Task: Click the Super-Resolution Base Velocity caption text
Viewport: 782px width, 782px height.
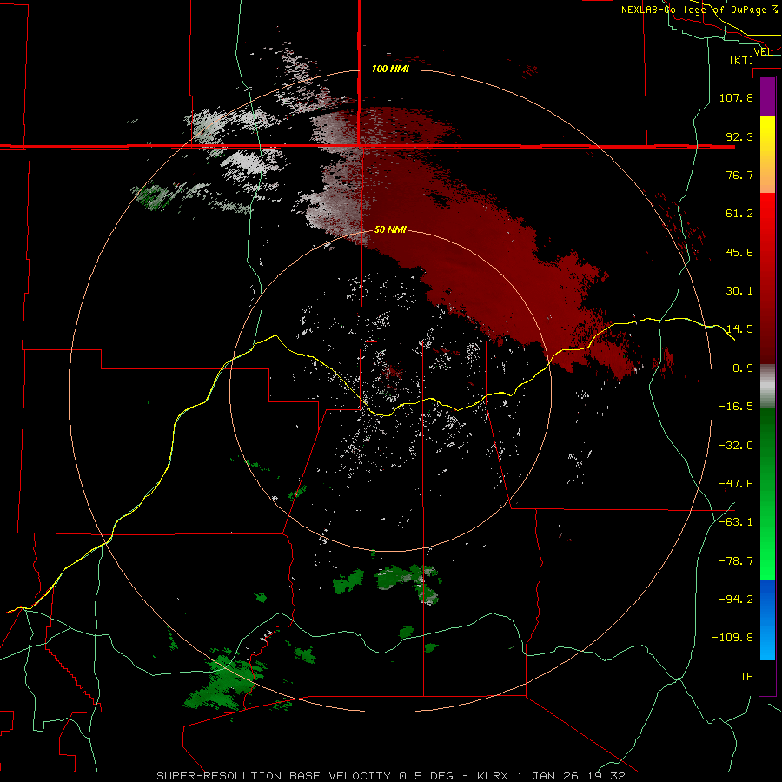Action: coord(391,776)
